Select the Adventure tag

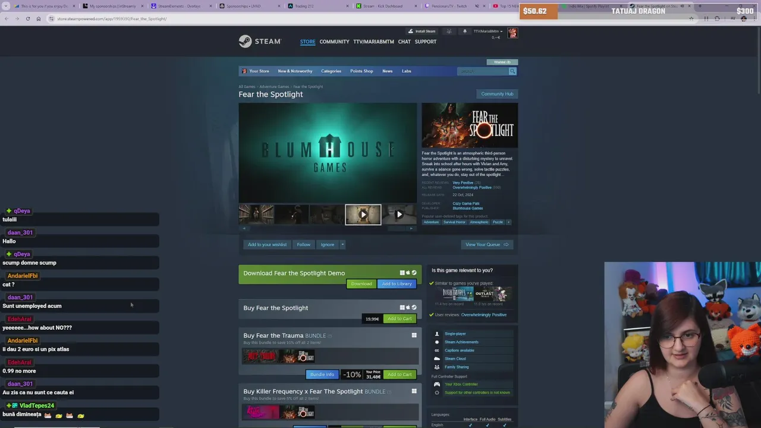point(431,222)
